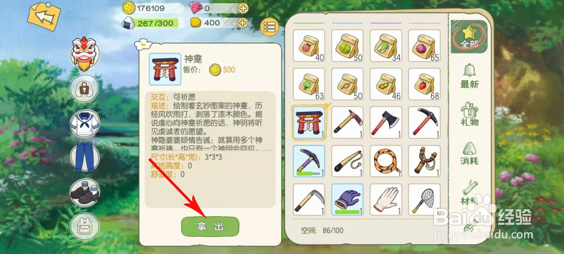This screenshot has height=254, width=564.
Task: Switch to the 全部 category tab
Action: (469, 37)
